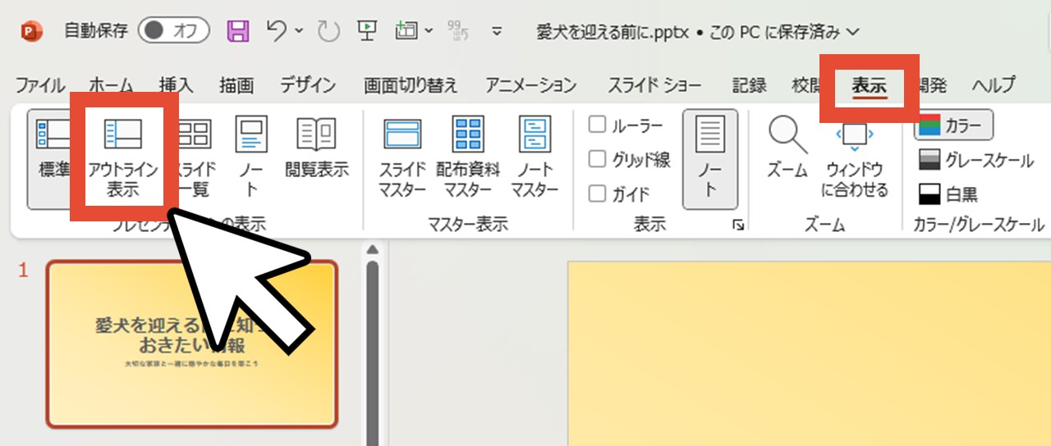
Task: Switch to the アニメーション tab
Action: pos(530,84)
